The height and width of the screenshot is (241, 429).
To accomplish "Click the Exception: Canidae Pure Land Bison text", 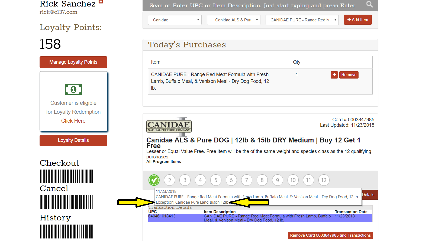I will pyautogui.click(x=192, y=202).
